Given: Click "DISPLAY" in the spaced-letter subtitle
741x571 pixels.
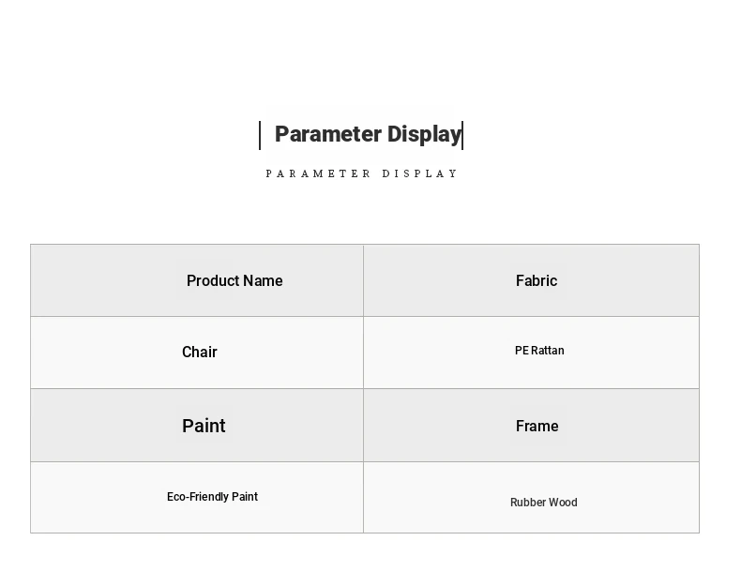Looking at the screenshot, I should click(420, 173).
